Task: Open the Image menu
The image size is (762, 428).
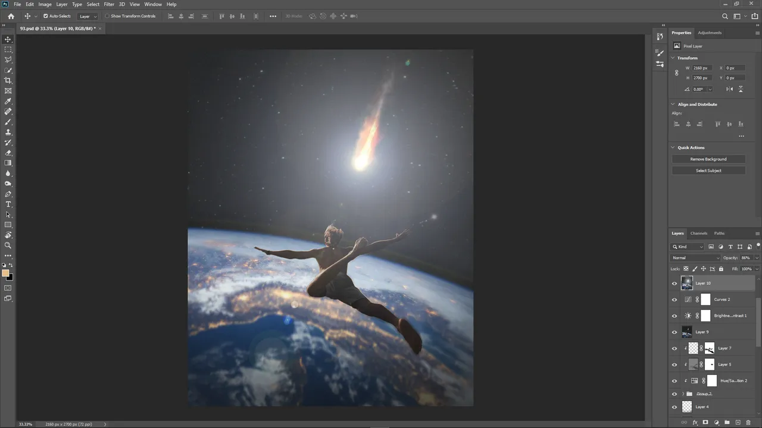Action: click(x=45, y=4)
